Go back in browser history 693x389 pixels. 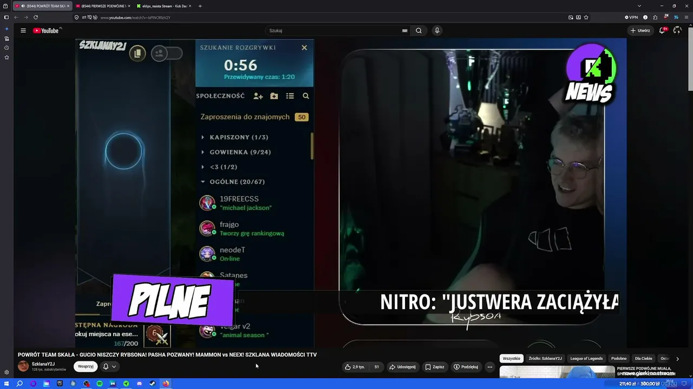point(16,17)
